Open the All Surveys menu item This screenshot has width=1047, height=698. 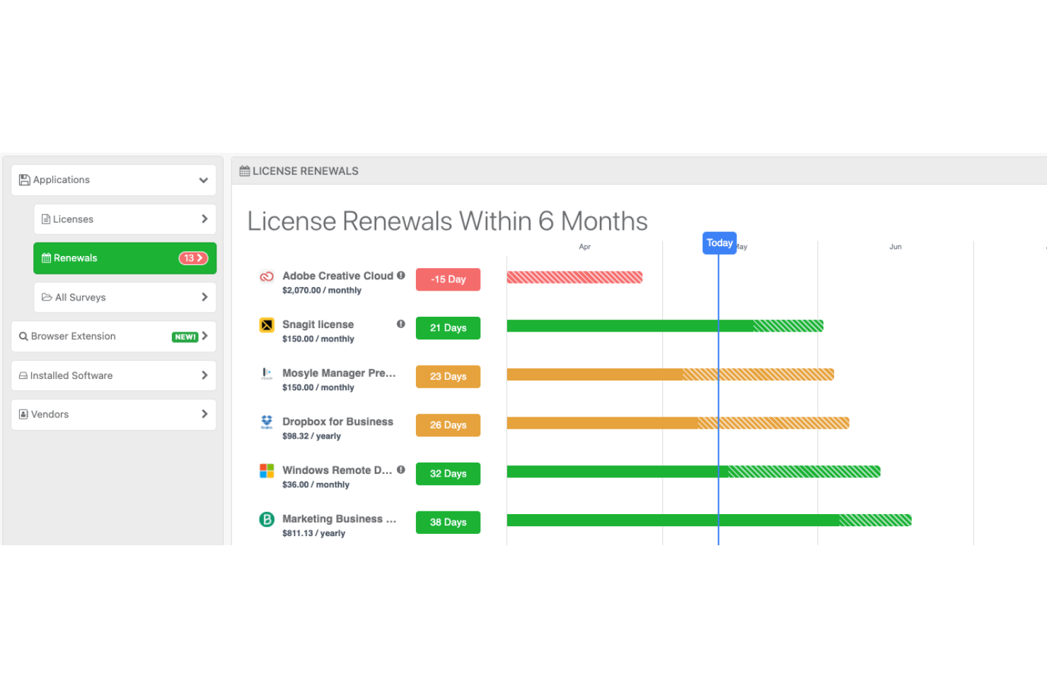125,297
